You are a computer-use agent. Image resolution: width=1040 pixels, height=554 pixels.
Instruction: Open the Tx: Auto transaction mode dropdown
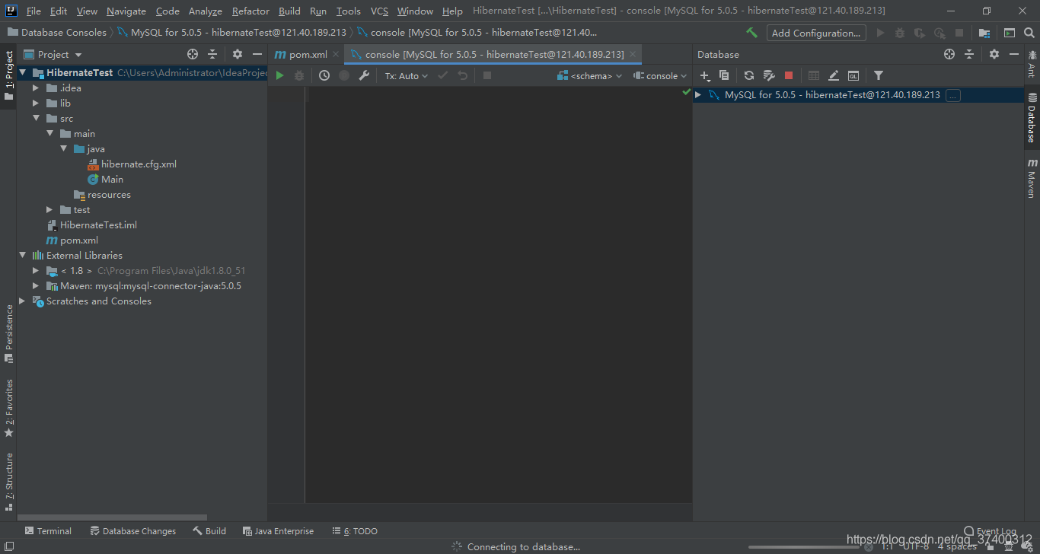tap(407, 75)
